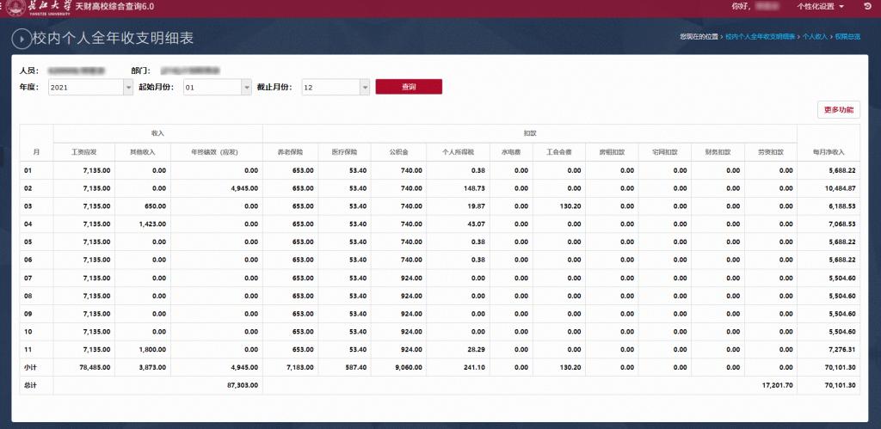
Task: Open the 权限总览 breadcrumb link
Action: pos(847,37)
